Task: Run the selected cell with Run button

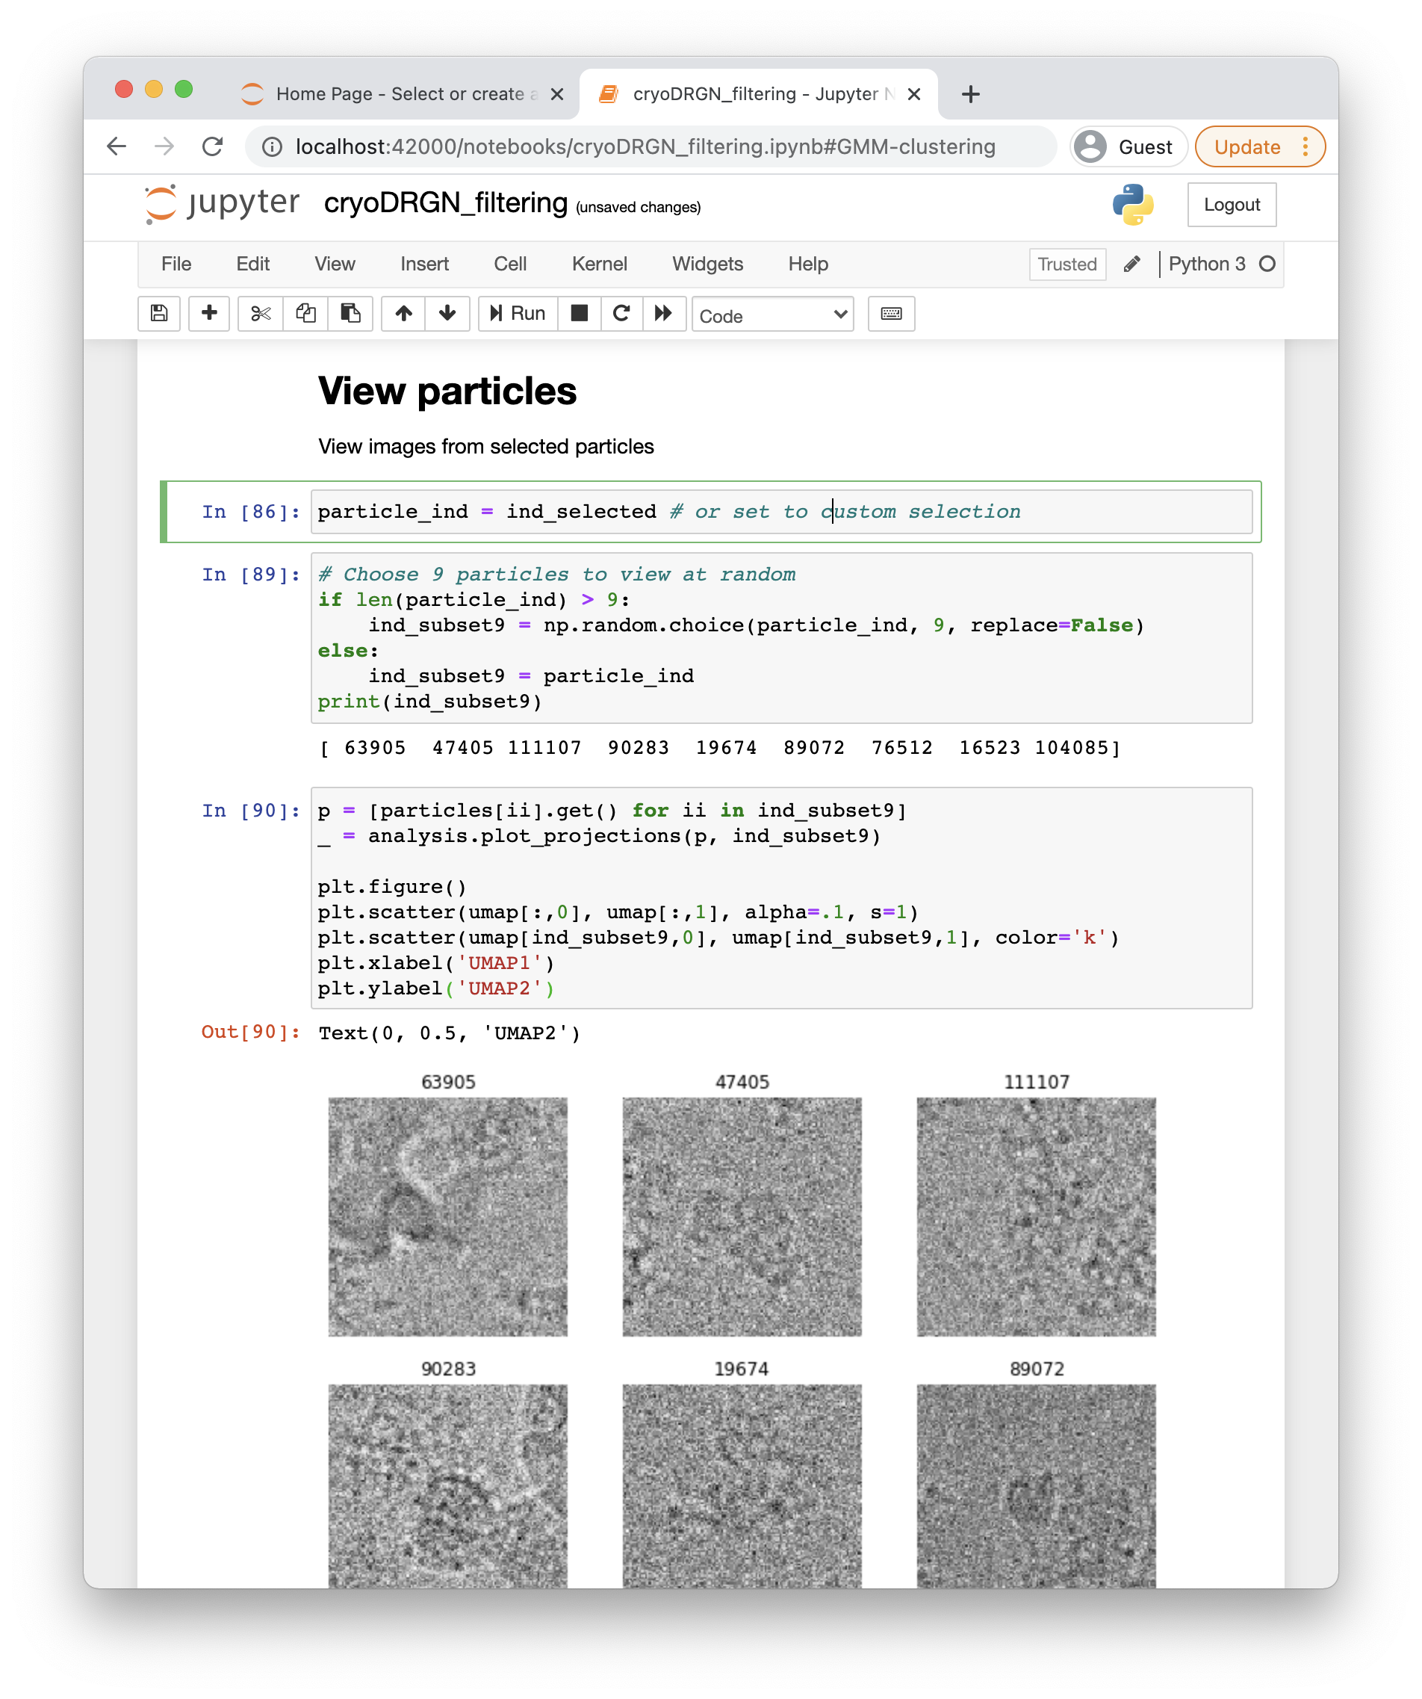Action: tap(518, 313)
